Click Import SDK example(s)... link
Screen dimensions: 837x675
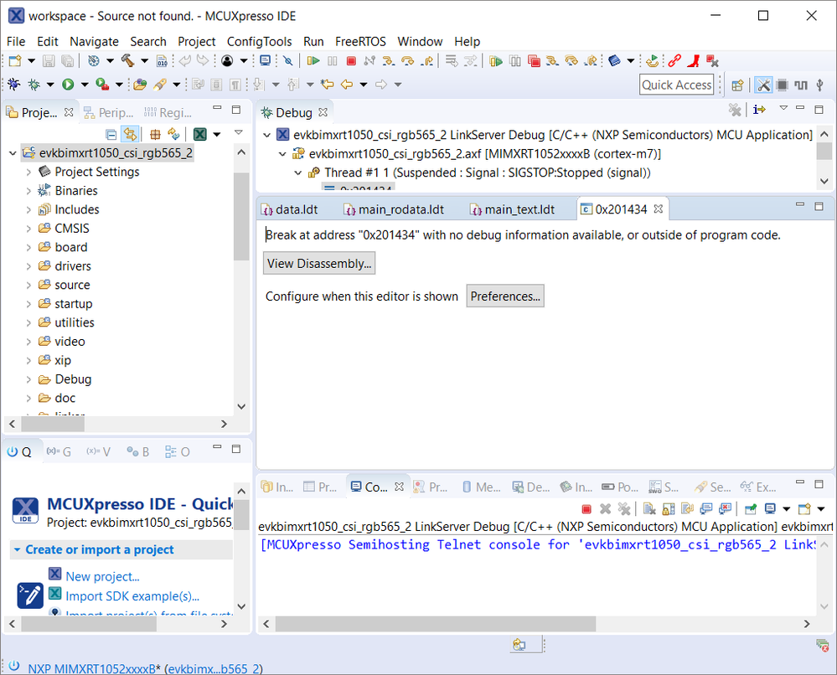click(x=132, y=596)
